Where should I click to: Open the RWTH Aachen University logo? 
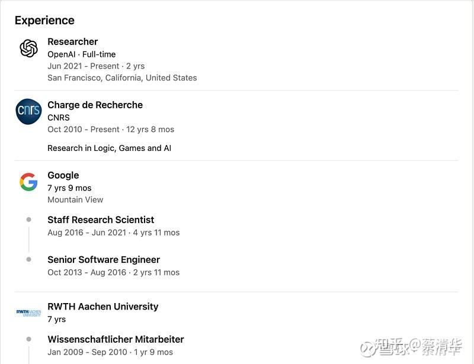click(x=28, y=313)
